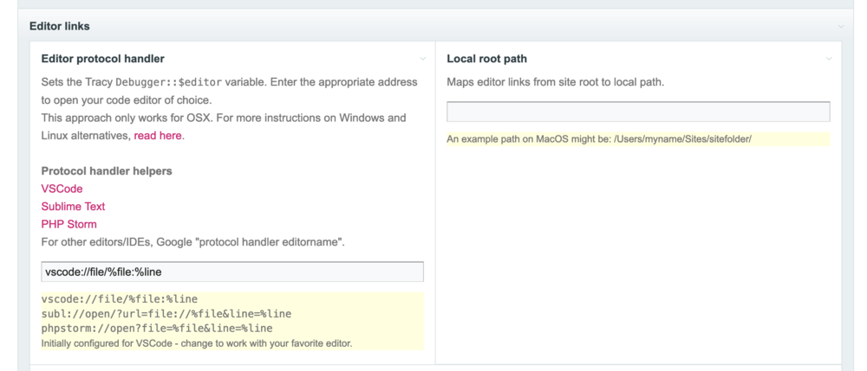Click the 'Initially configured for VSCode' note

tap(197, 343)
